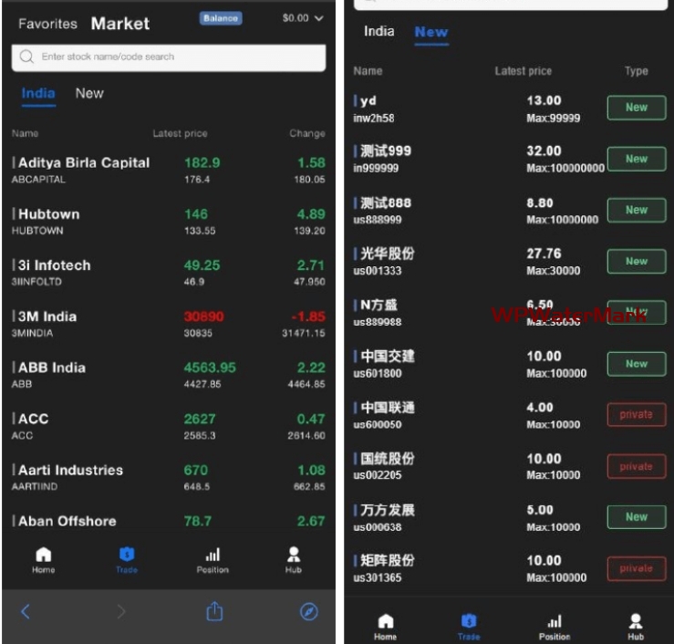Click New button for 光华股份
Image resolution: width=674 pixels, height=644 pixels.
point(637,262)
